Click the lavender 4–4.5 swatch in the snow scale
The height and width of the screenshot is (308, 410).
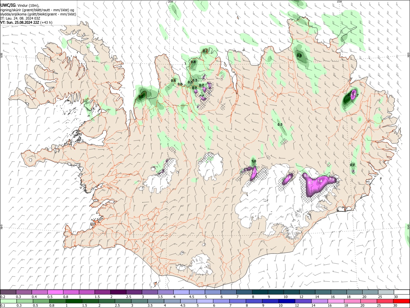point(181,292)
